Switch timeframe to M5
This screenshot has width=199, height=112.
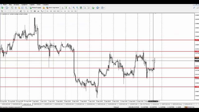(51, 11)
